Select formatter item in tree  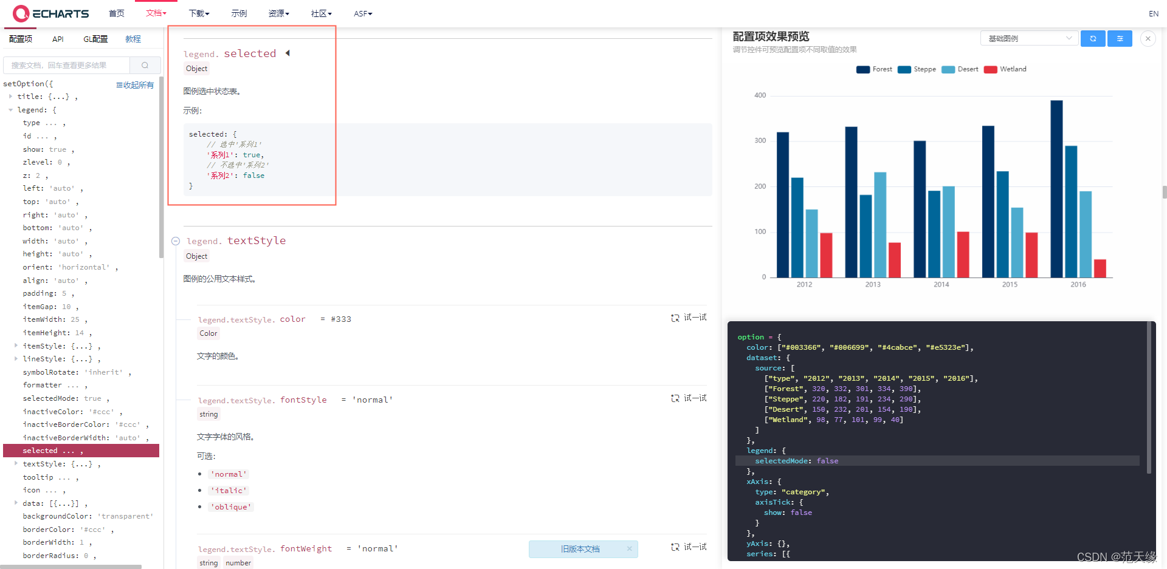[55, 385]
